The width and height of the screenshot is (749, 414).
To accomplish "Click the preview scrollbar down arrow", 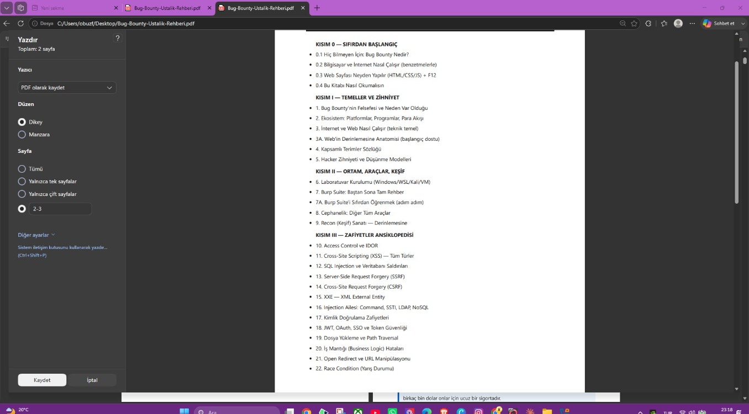I will 736,389.
